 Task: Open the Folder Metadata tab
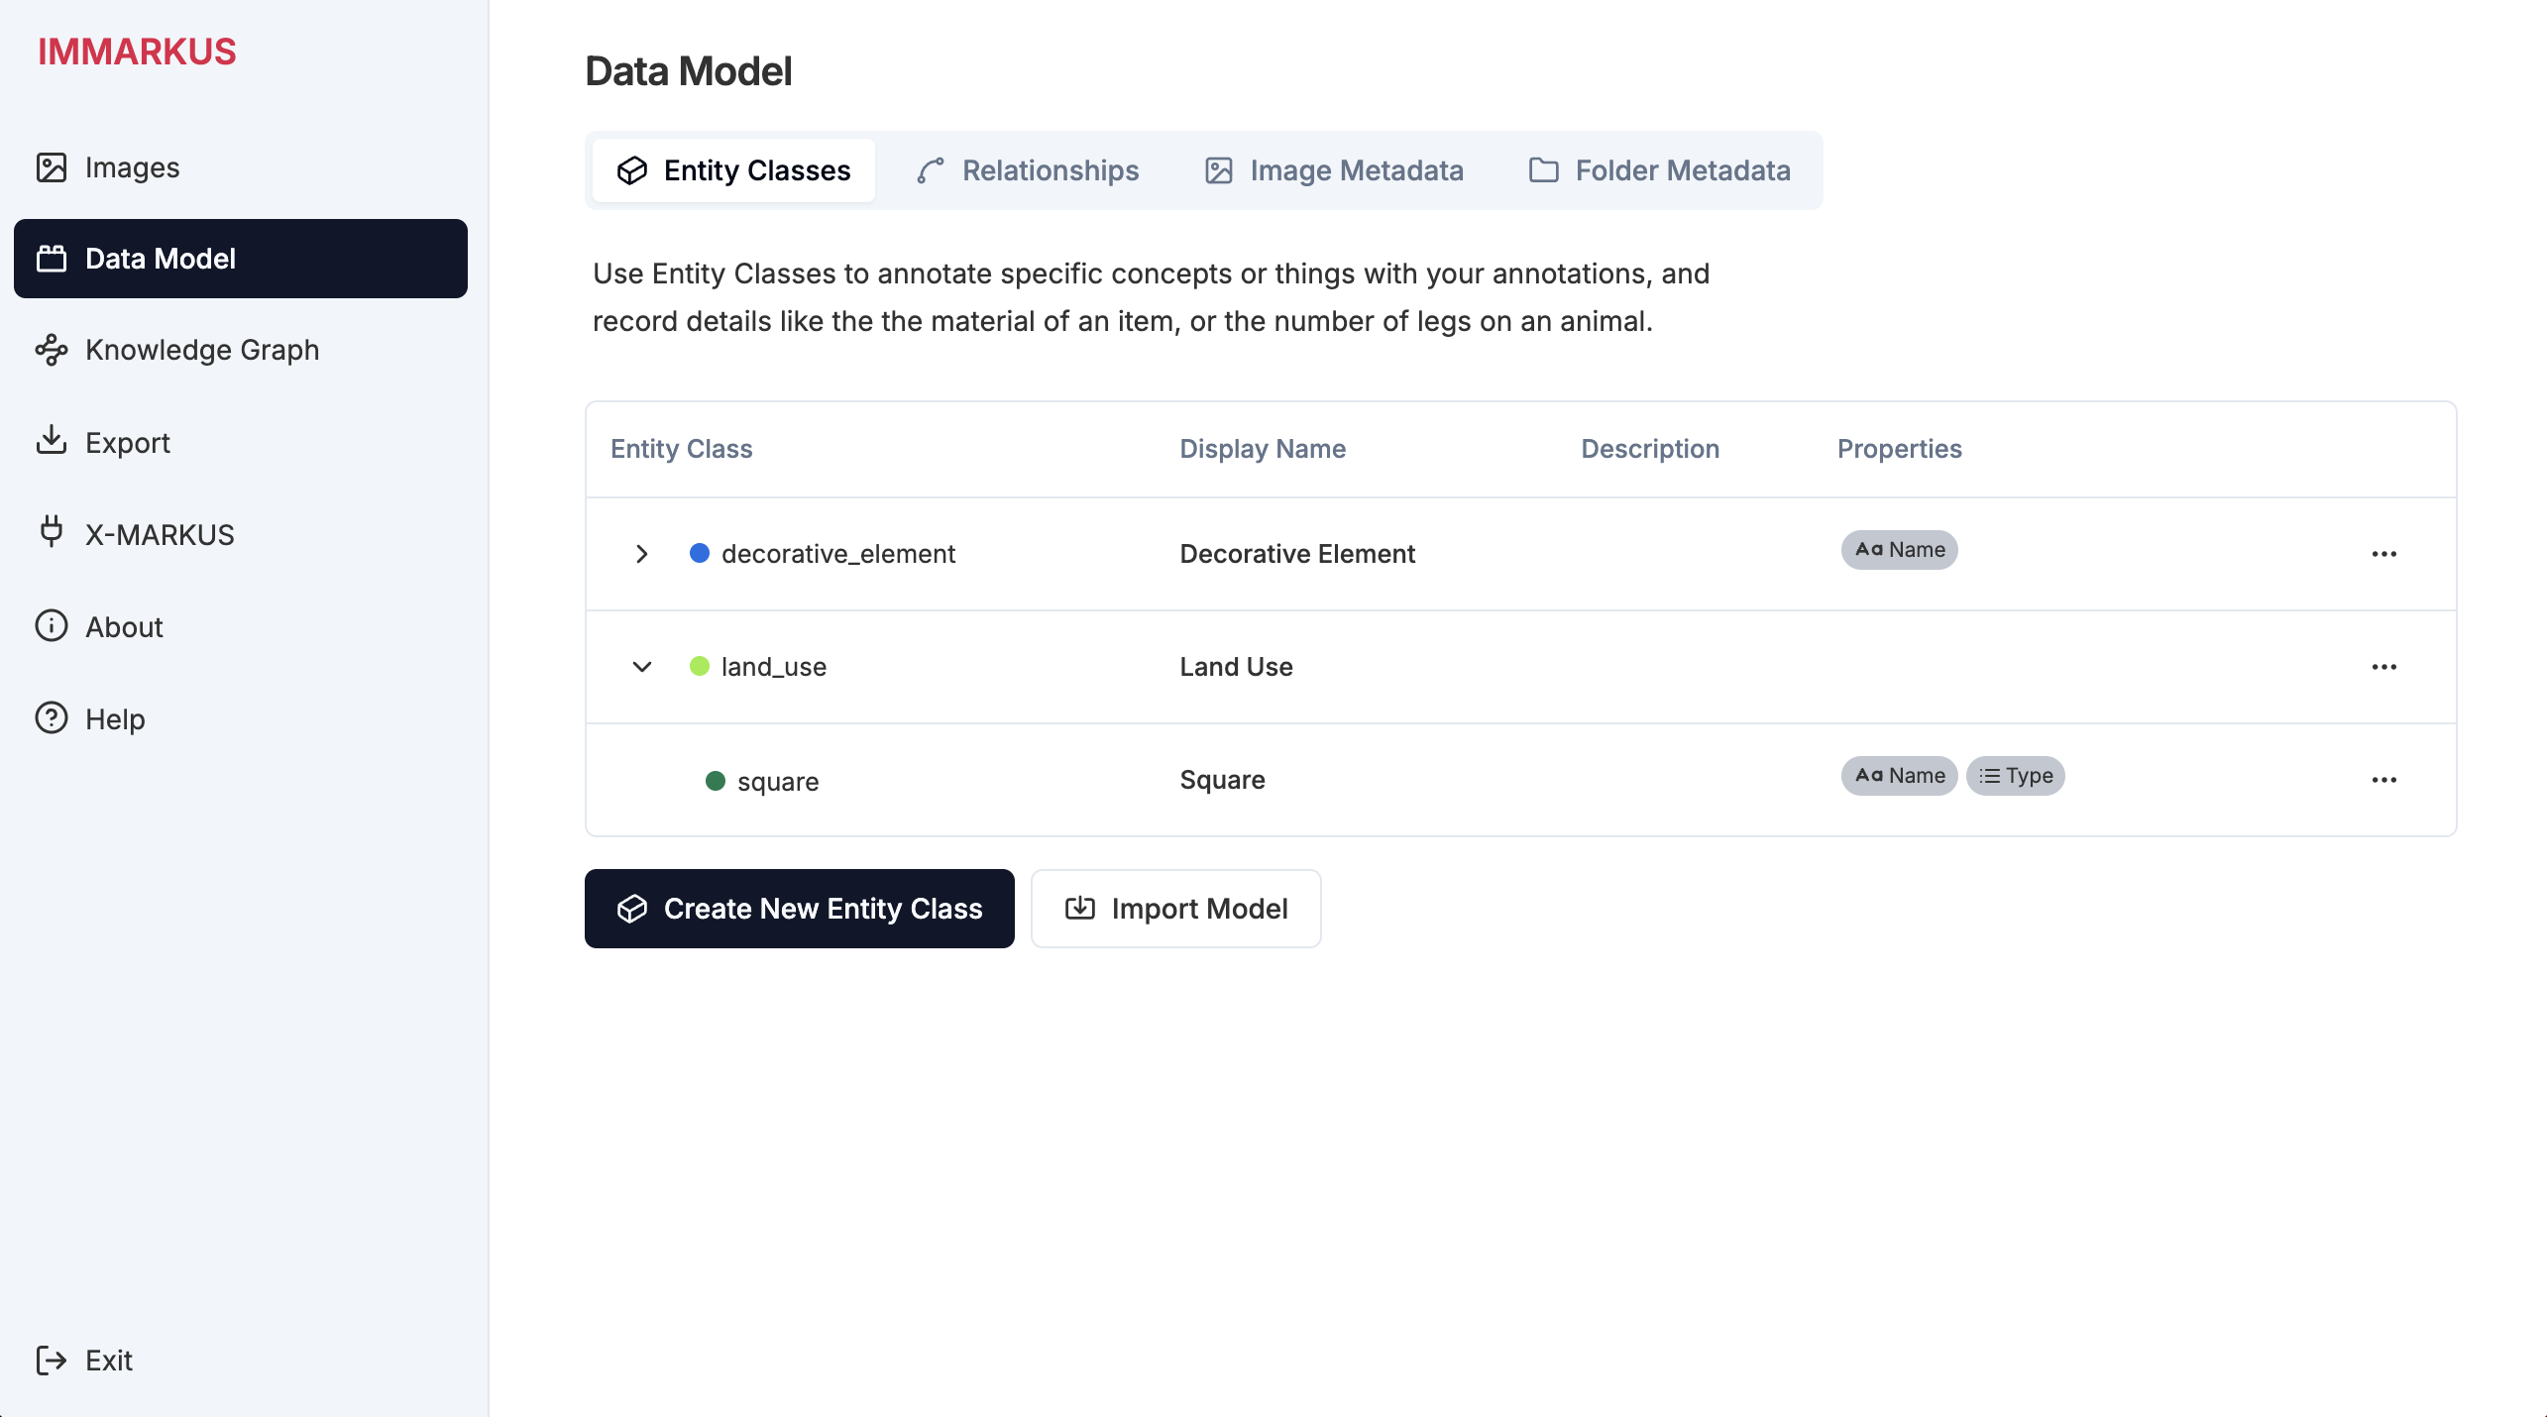(x=1660, y=170)
